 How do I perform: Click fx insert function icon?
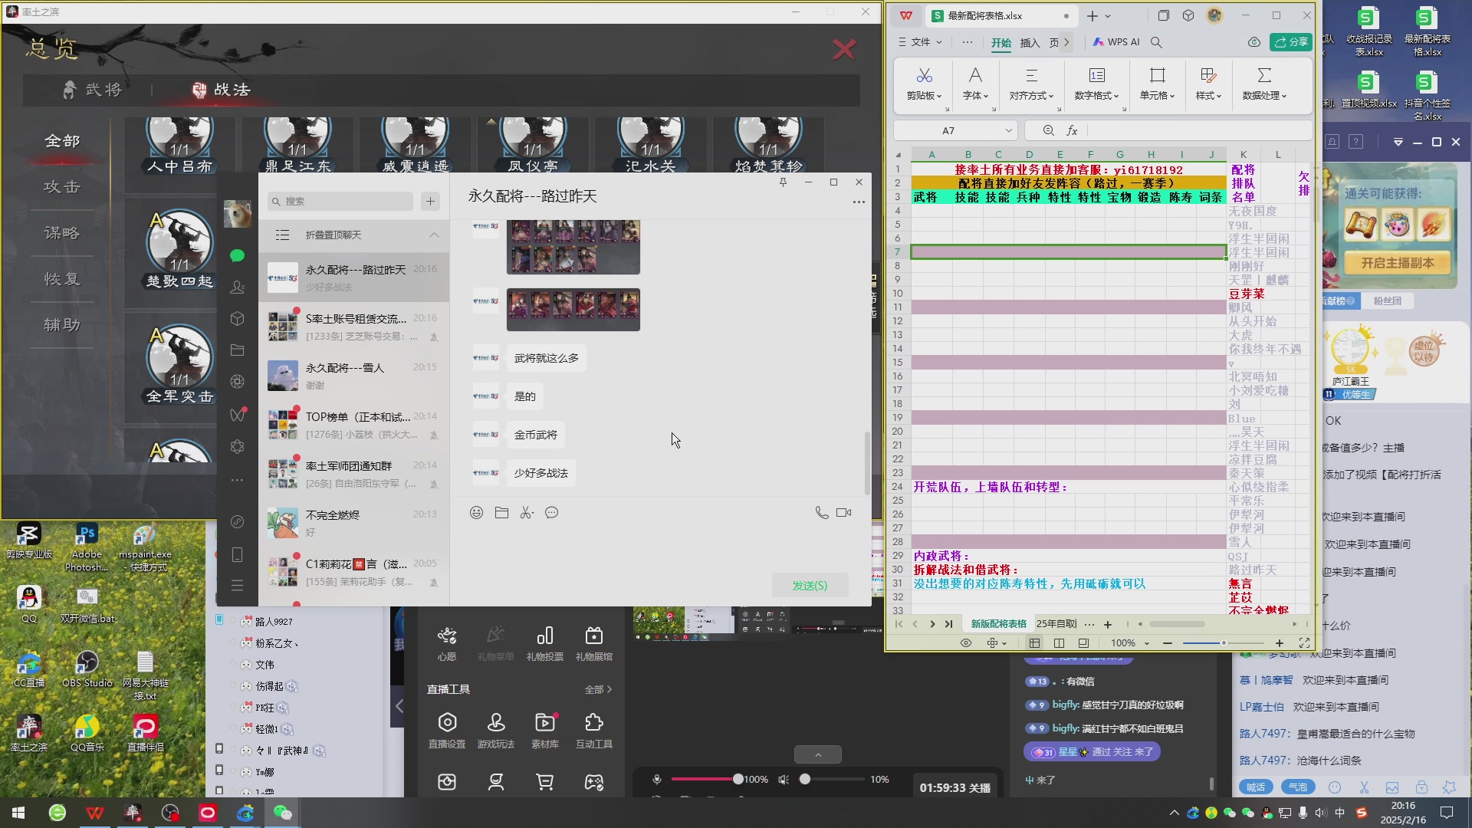tap(1073, 130)
